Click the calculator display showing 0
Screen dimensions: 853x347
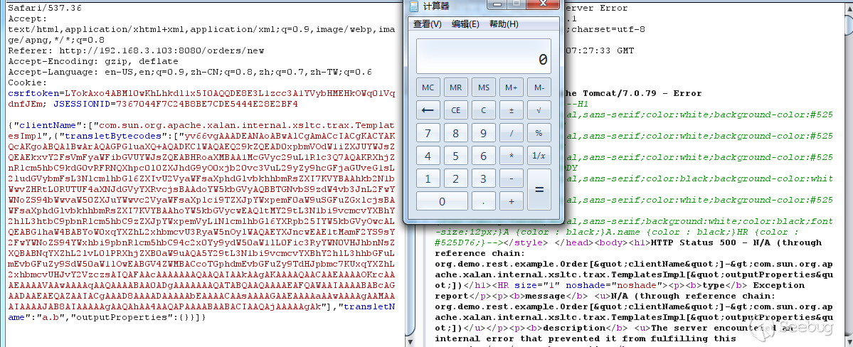pos(484,56)
